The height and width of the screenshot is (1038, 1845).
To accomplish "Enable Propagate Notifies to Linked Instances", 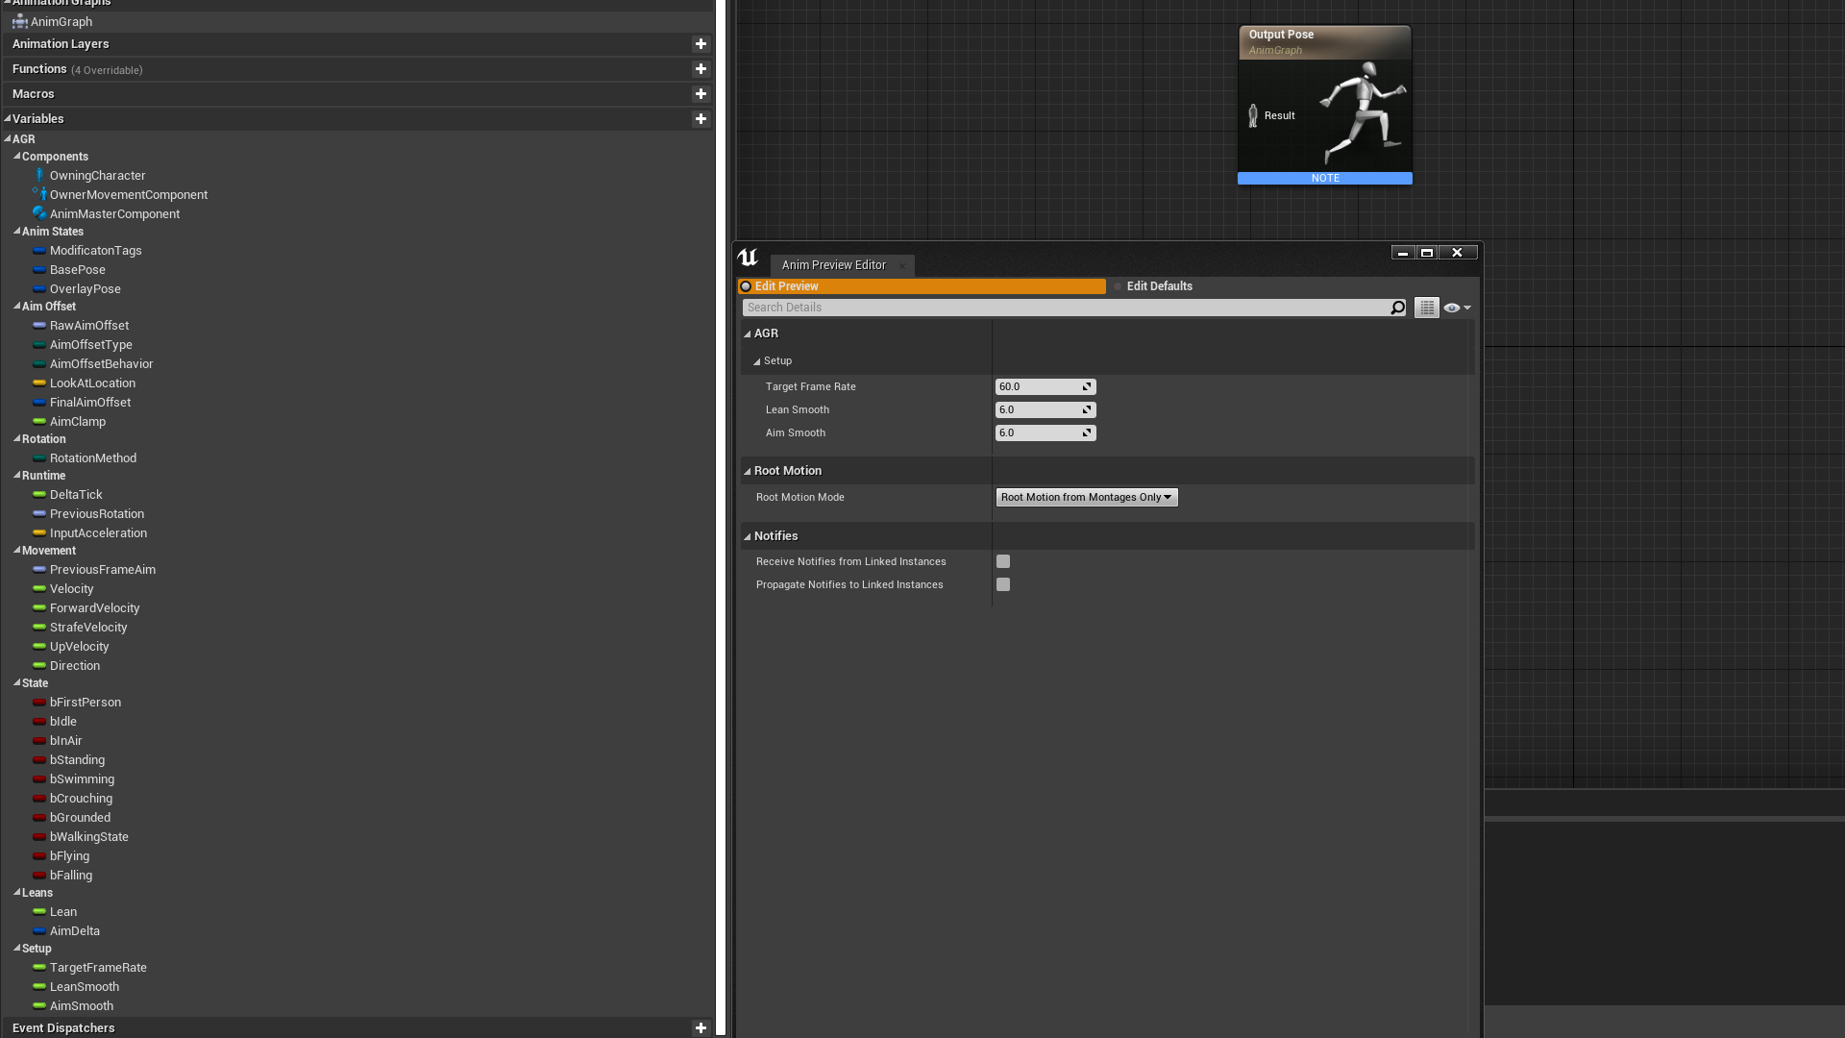I will coord(1003,584).
